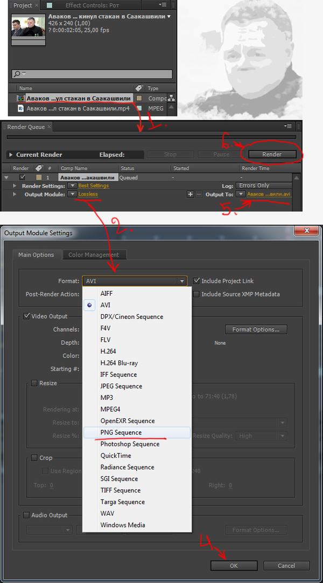Add output module with plus icon
Image resolution: width=323 pixels, height=583 pixels.
click(191, 194)
